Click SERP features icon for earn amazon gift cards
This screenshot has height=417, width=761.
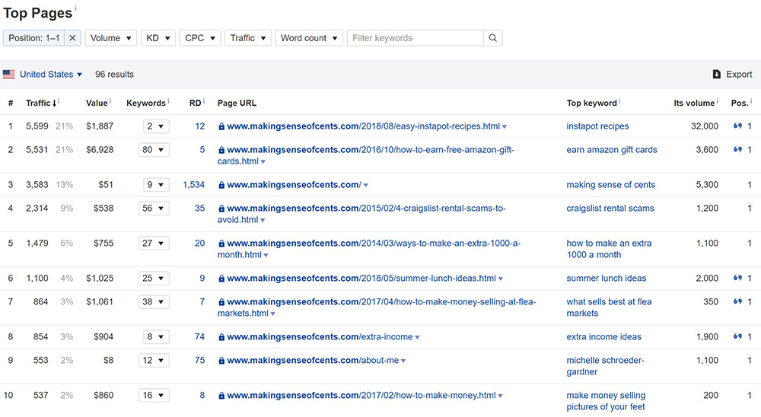point(737,149)
